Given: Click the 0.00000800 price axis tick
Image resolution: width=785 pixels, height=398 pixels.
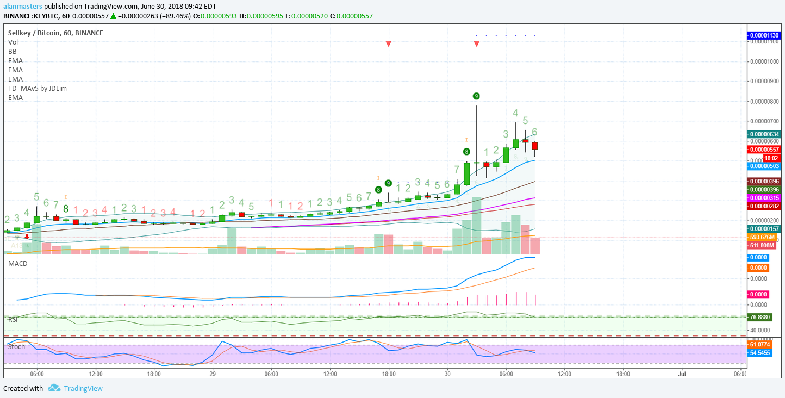Looking at the screenshot, I should [765, 101].
